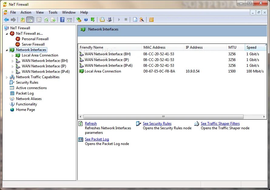Screen dimensions: 270x190
Task: Select Network Aliases in the tree
Action: pyautogui.click(x=29, y=99)
